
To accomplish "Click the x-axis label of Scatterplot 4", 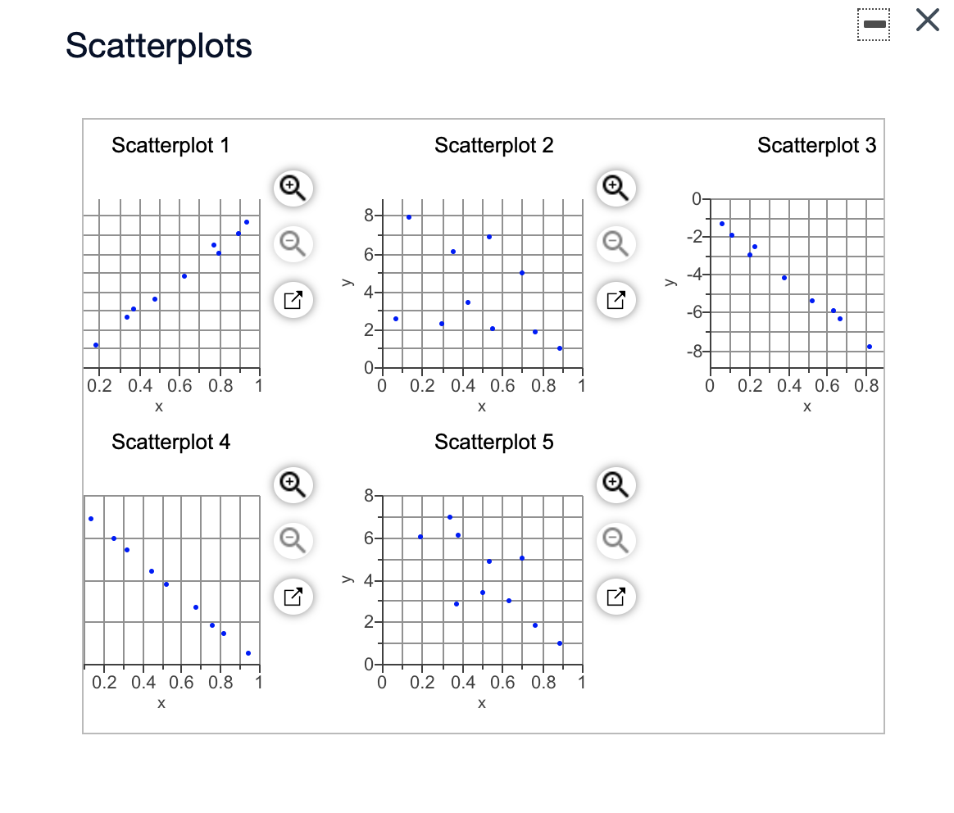I will tap(161, 702).
